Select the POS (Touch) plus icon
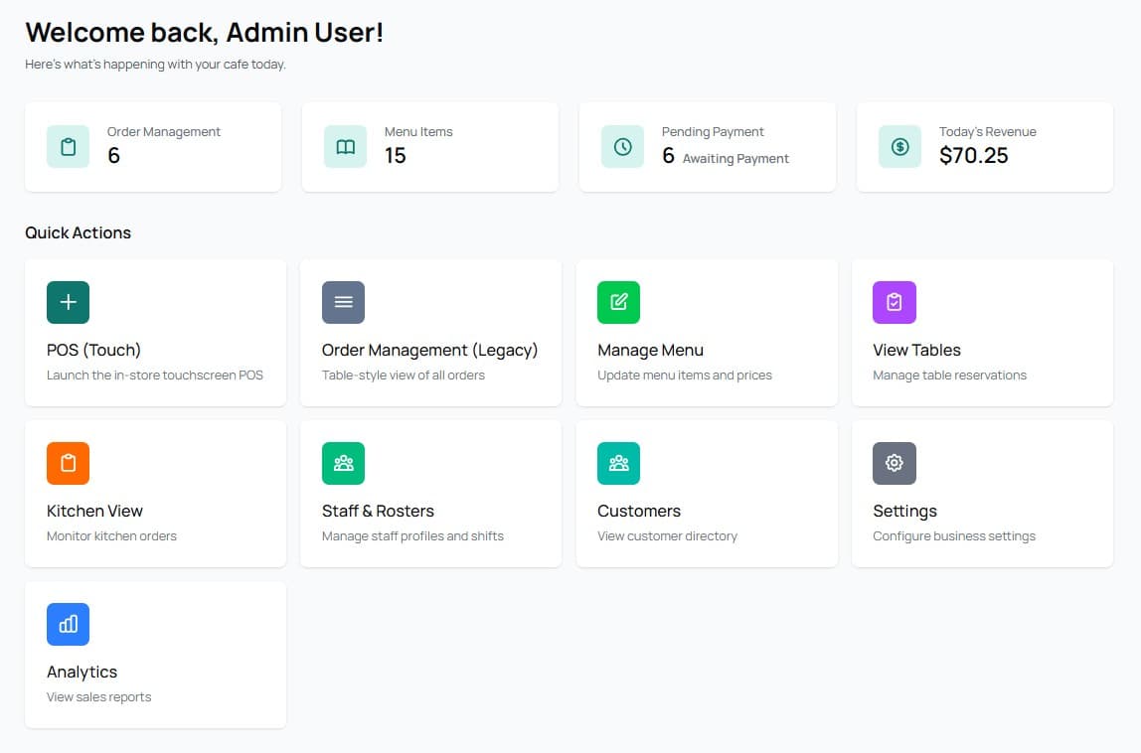This screenshot has height=753, width=1141. (x=68, y=302)
